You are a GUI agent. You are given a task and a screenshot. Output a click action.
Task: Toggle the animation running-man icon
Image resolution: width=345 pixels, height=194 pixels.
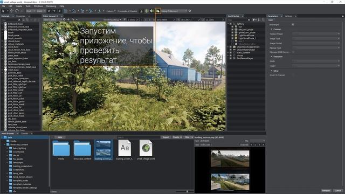141,11
